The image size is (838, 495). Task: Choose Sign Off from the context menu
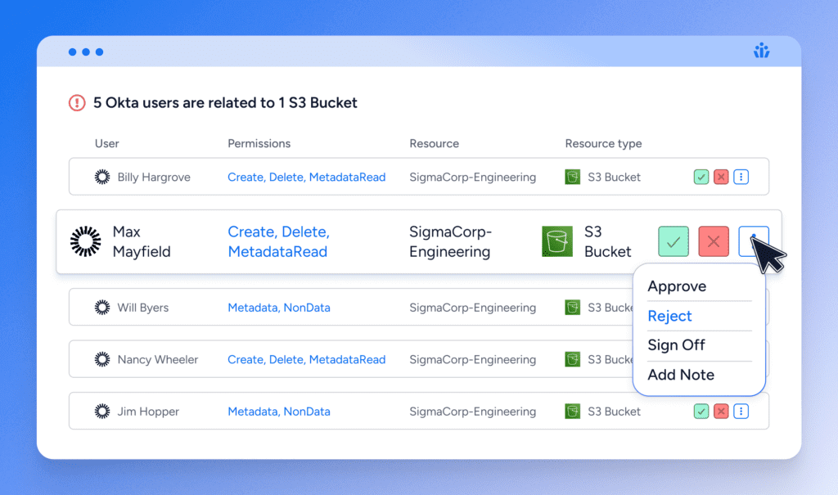(x=677, y=345)
